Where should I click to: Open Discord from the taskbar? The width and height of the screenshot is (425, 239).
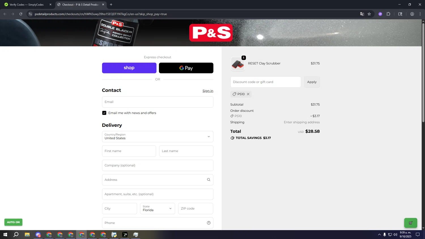(38, 234)
